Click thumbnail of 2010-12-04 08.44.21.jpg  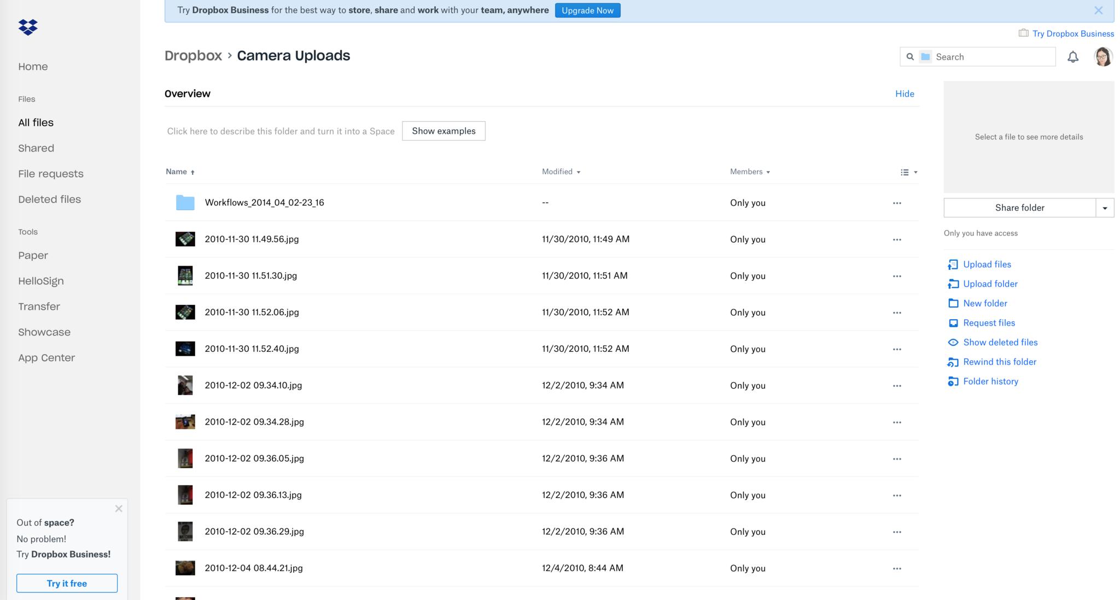tap(185, 568)
